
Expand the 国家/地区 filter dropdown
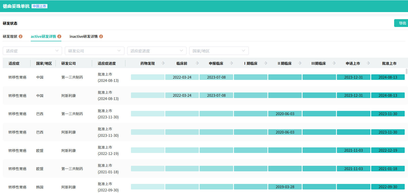219,51
